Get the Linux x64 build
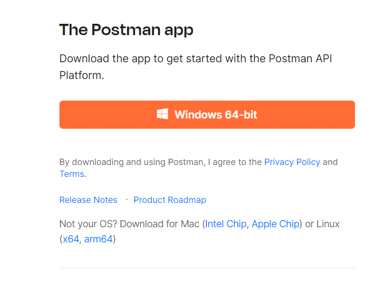Screen dimensions: 382x284 tap(71, 239)
